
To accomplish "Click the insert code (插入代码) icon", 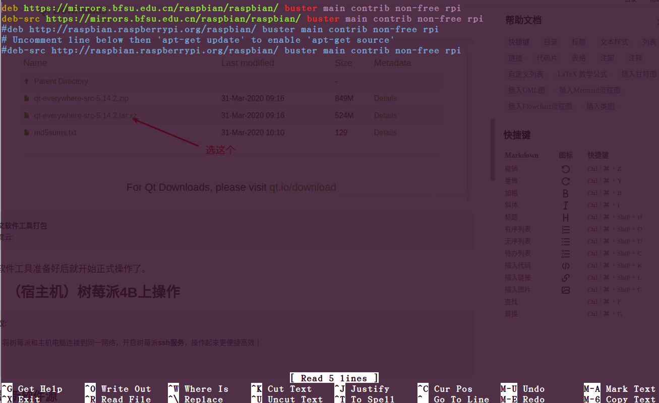I will 566,265.
